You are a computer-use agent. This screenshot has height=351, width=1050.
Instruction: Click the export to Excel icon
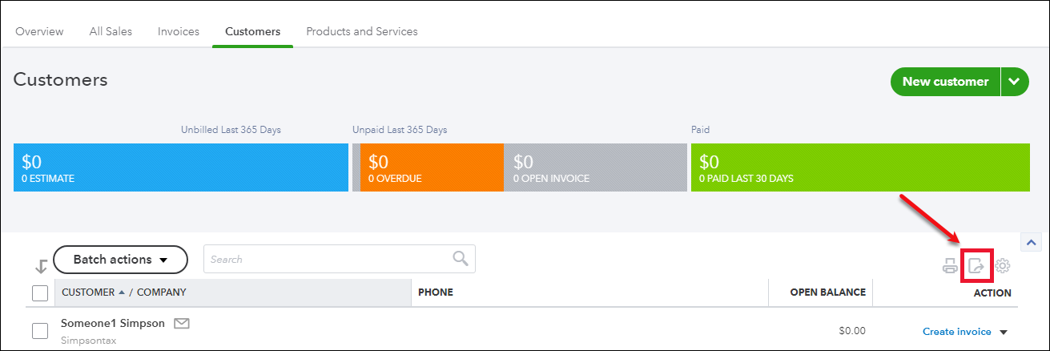(x=976, y=266)
